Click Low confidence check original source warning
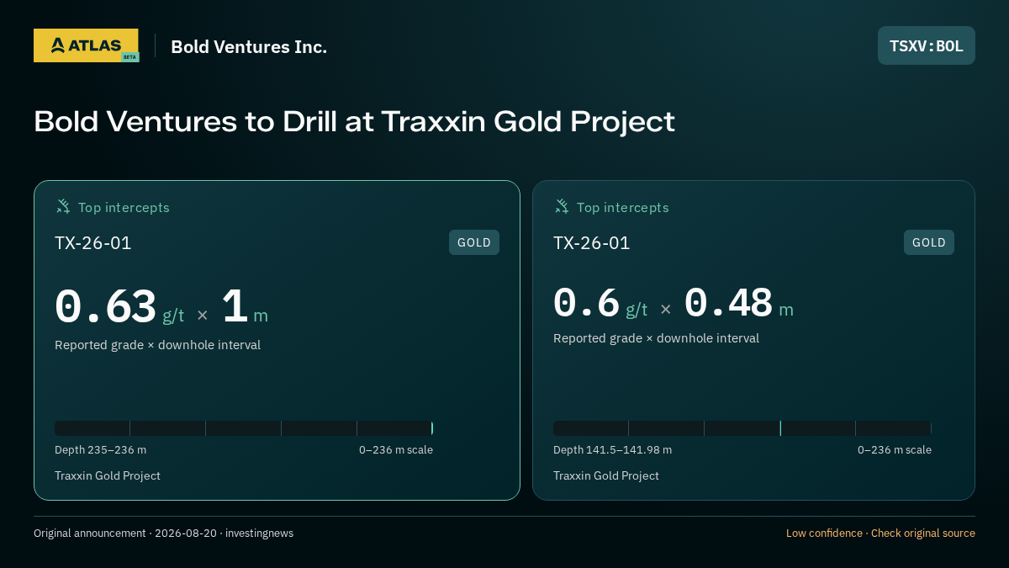The width and height of the screenshot is (1009, 568). click(x=880, y=533)
